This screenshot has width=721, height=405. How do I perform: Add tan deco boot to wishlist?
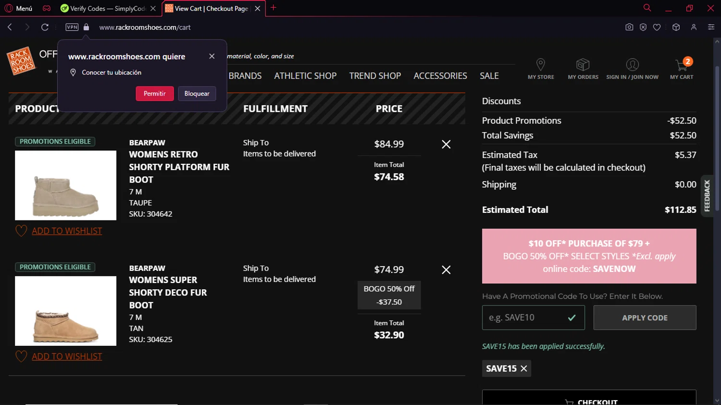(59, 356)
